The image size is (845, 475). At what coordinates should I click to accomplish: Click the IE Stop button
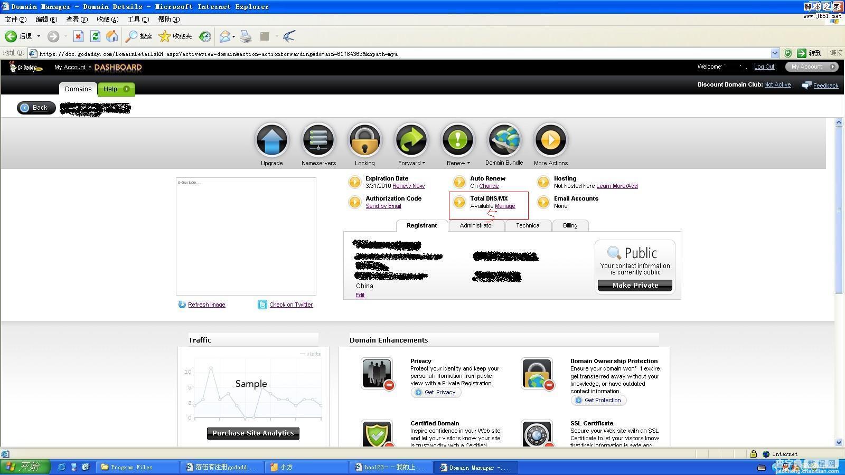tap(78, 36)
